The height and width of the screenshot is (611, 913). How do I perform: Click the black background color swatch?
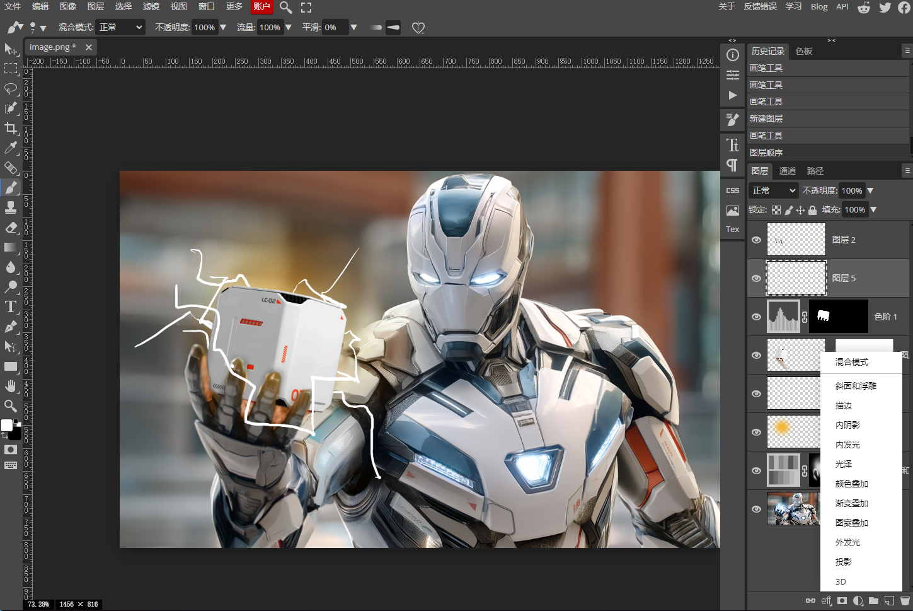coord(16,435)
